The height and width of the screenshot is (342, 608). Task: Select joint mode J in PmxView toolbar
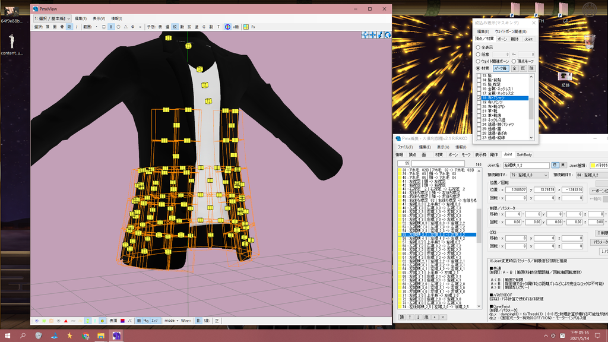(x=77, y=27)
